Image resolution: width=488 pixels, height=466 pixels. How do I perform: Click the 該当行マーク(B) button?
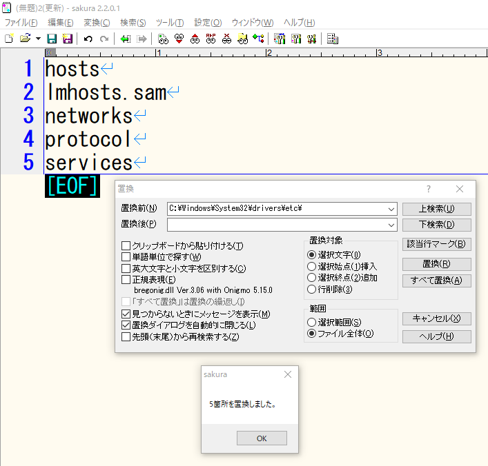pyautogui.click(x=437, y=244)
